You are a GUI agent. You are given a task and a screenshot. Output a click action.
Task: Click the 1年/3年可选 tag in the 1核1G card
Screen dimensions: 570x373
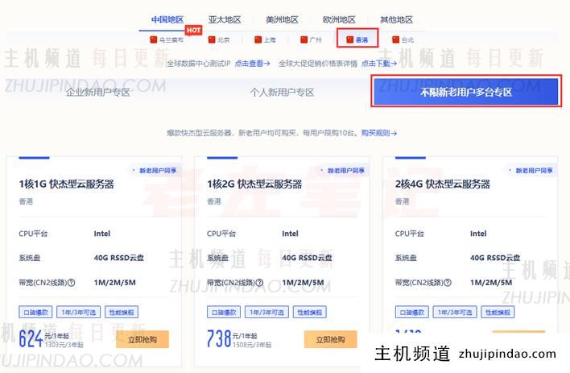coord(79,313)
